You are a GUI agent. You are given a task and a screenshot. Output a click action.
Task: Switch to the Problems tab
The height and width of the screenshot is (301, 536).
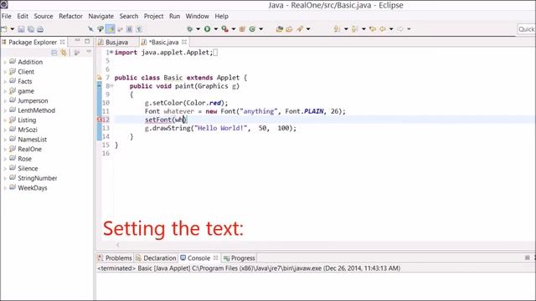(115, 258)
